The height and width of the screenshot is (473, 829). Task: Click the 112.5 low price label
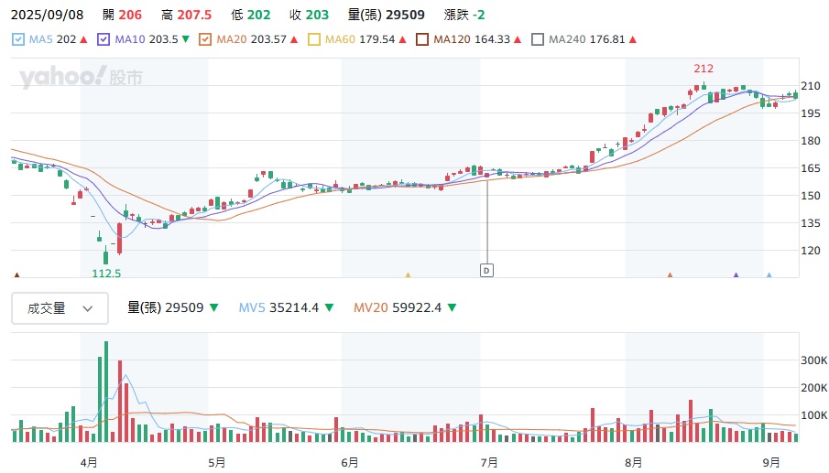[x=106, y=273]
